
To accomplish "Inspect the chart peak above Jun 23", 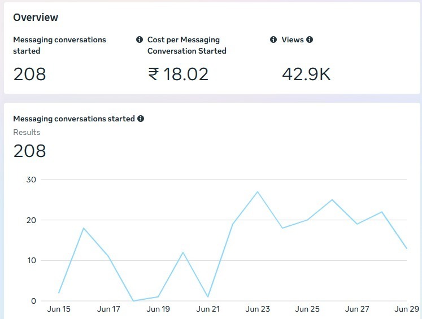I will pos(258,192).
